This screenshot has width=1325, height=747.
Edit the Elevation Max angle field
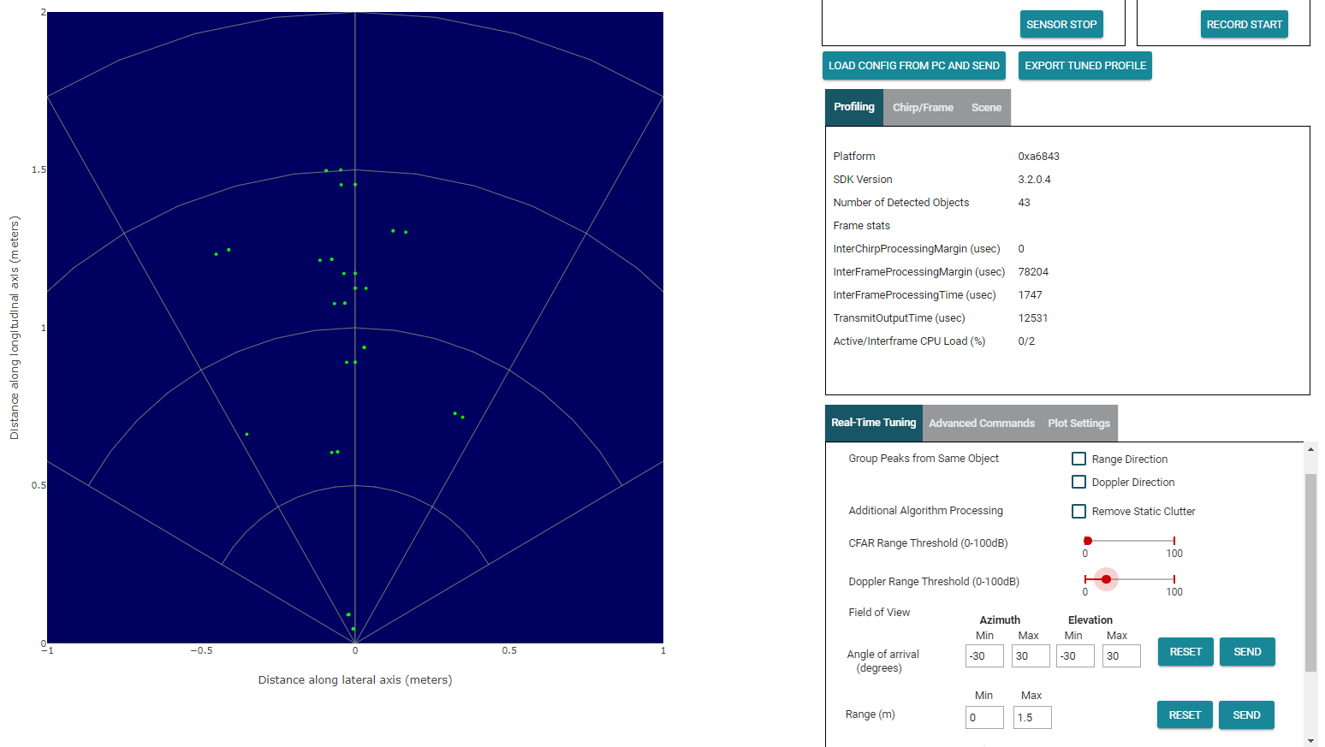[1121, 656]
